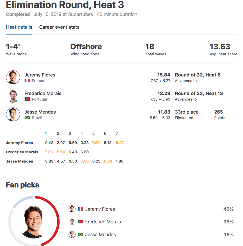243x246 pixels.
Task: Open Frederico Morais profile name link
Action: pyautogui.click(x=43, y=93)
